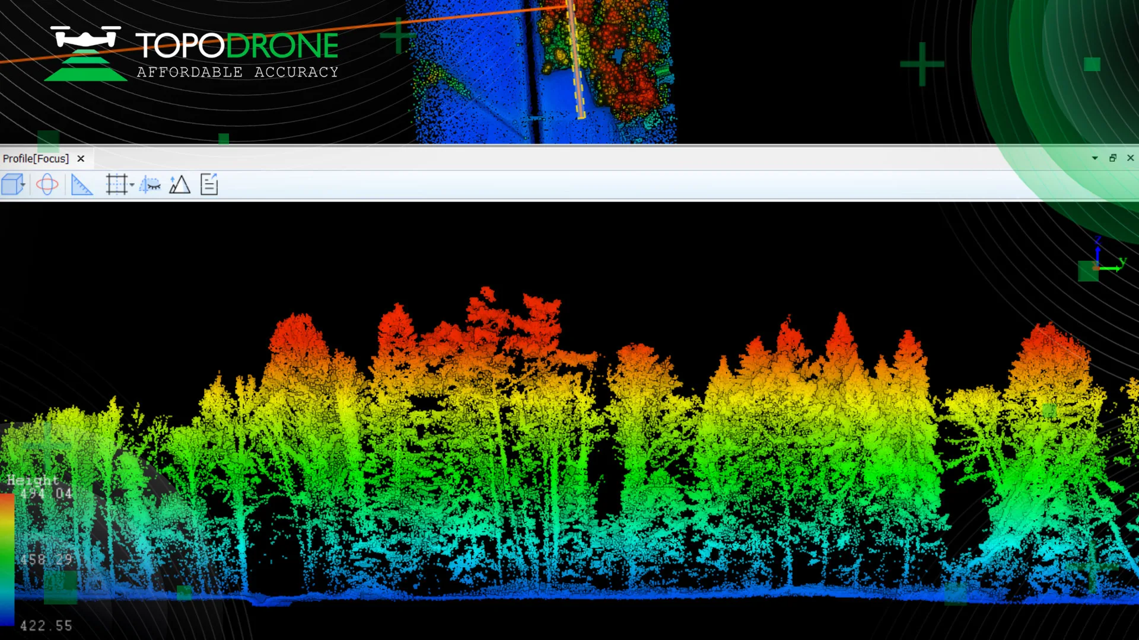Click the closed-eye hide points icon
The width and height of the screenshot is (1139, 640).
click(150, 185)
